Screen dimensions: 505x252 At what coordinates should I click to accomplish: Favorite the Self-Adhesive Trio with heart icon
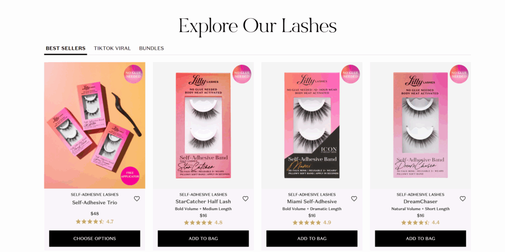point(137,199)
